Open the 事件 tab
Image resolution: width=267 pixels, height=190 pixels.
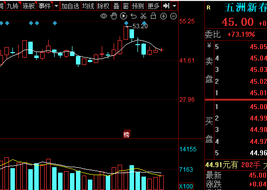click(x=45, y=6)
